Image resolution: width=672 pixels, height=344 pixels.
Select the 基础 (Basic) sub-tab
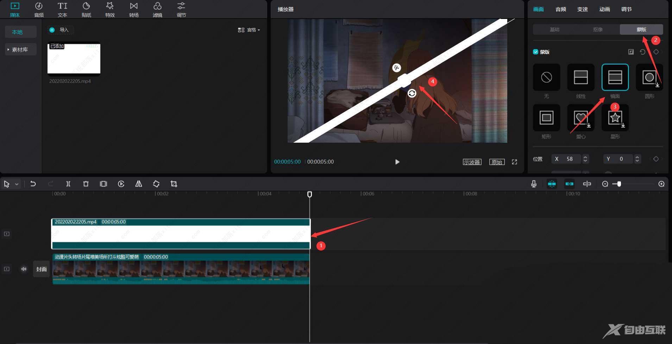[554, 30]
